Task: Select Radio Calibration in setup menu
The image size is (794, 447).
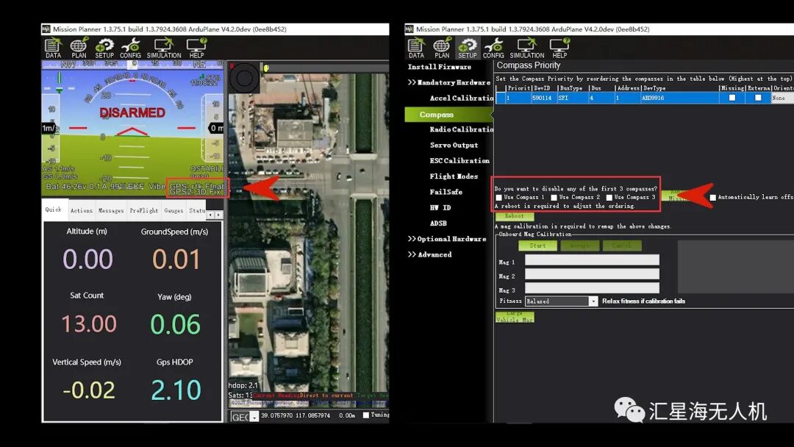Action: 461,129
